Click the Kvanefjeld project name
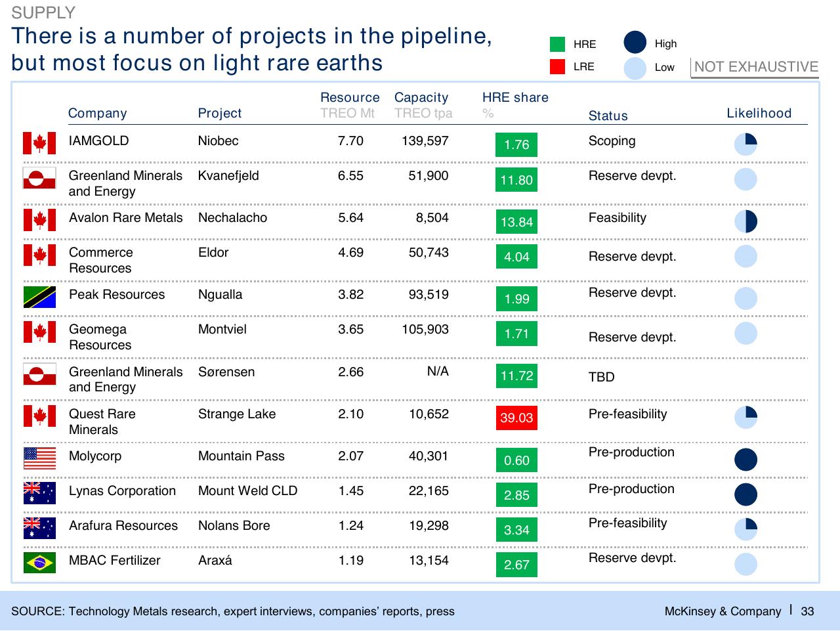The width and height of the screenshot is (840, 631). pos(228,175)
